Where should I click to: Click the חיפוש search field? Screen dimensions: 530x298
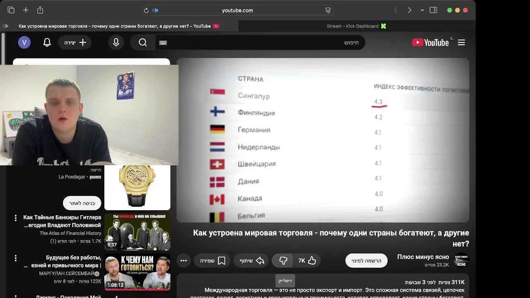point(260,43)
